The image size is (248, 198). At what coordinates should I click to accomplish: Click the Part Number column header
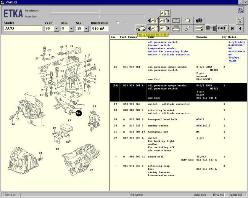[128, 37]
